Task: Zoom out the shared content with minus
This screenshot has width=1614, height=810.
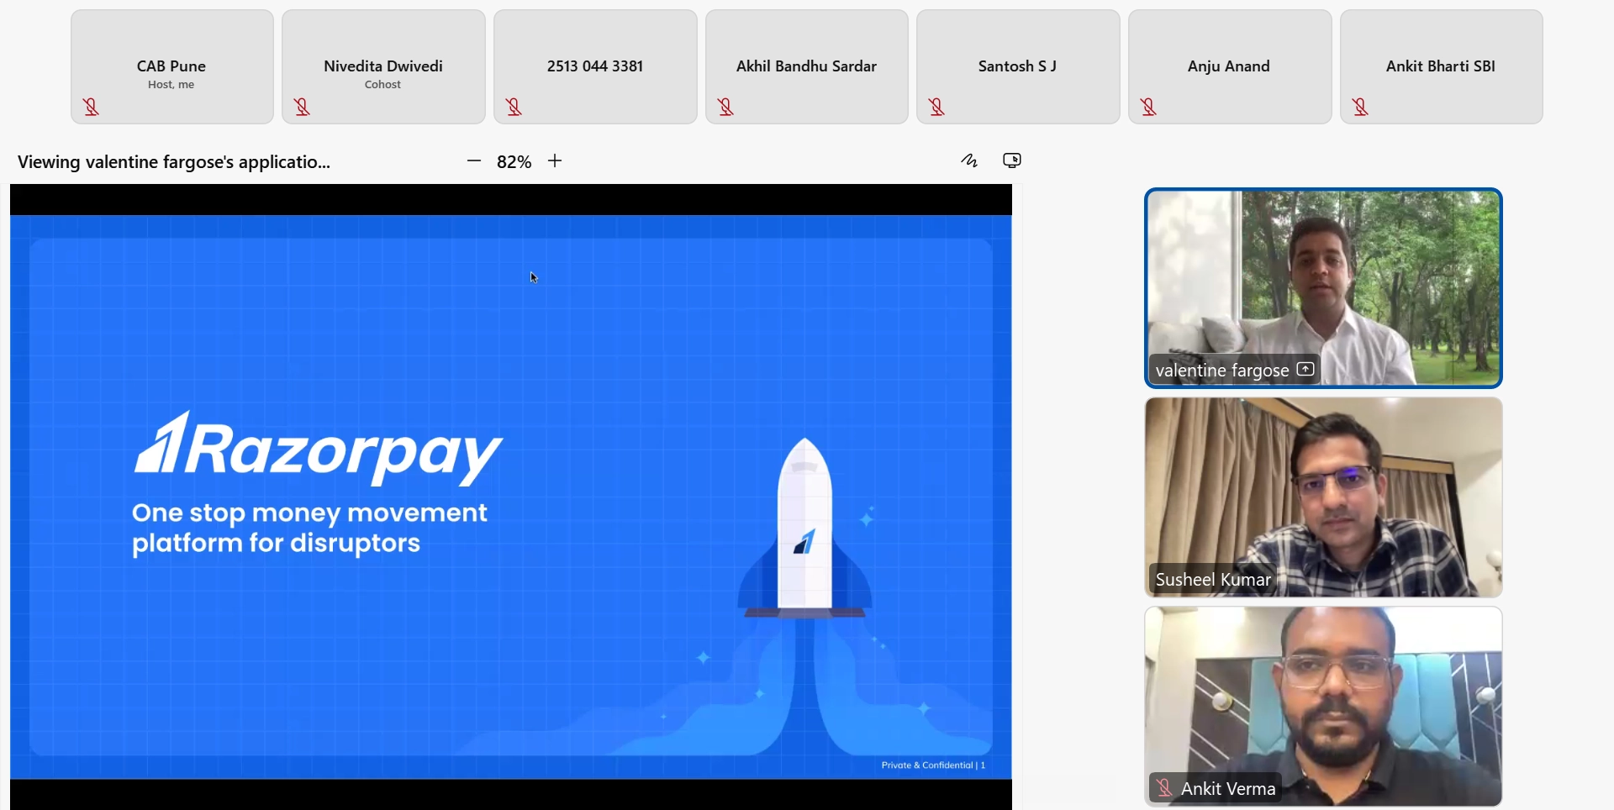Action: [x=474, y=160]
